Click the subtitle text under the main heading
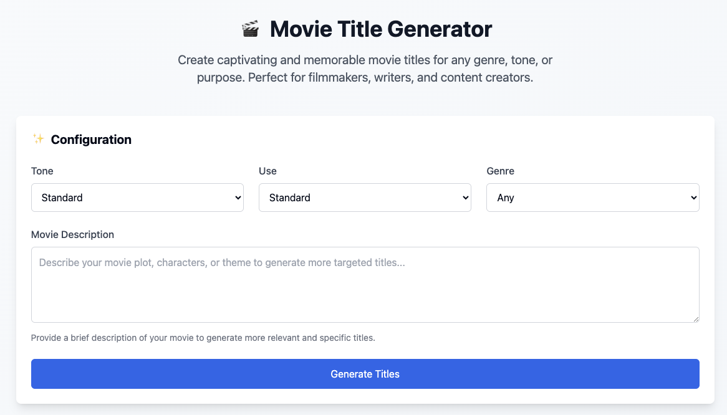 pos(365,69)
